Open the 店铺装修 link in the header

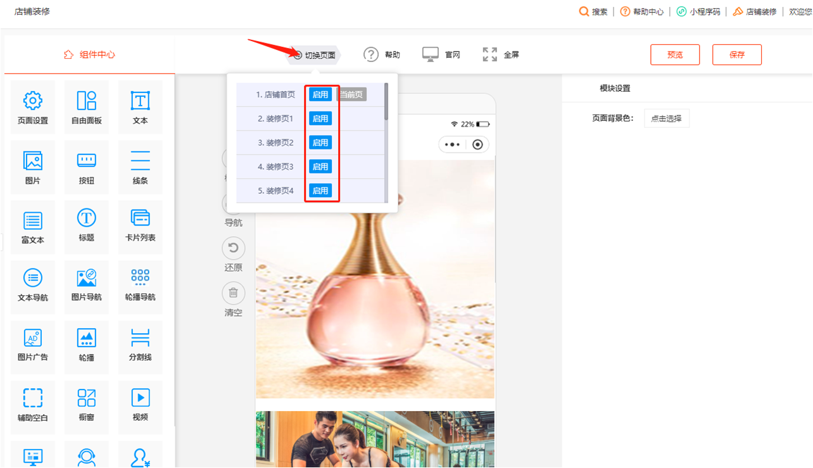click(x=755, y=11)
